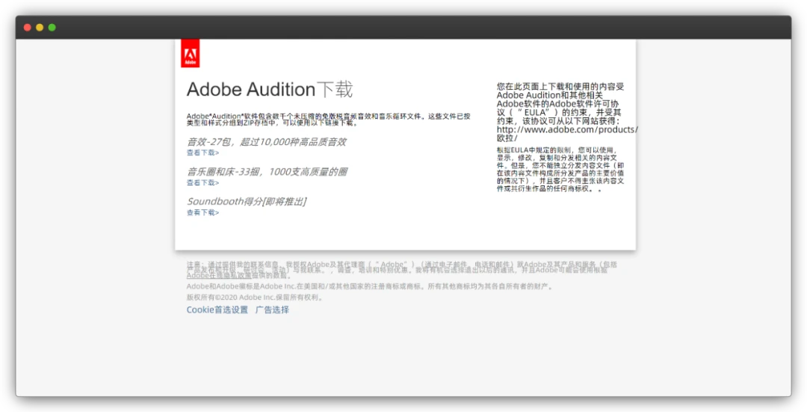Click the Adobe Audition下载 page heading
The width and height of the screenshot is (807, 412).
pyautogui.click(x=270, y=90)
